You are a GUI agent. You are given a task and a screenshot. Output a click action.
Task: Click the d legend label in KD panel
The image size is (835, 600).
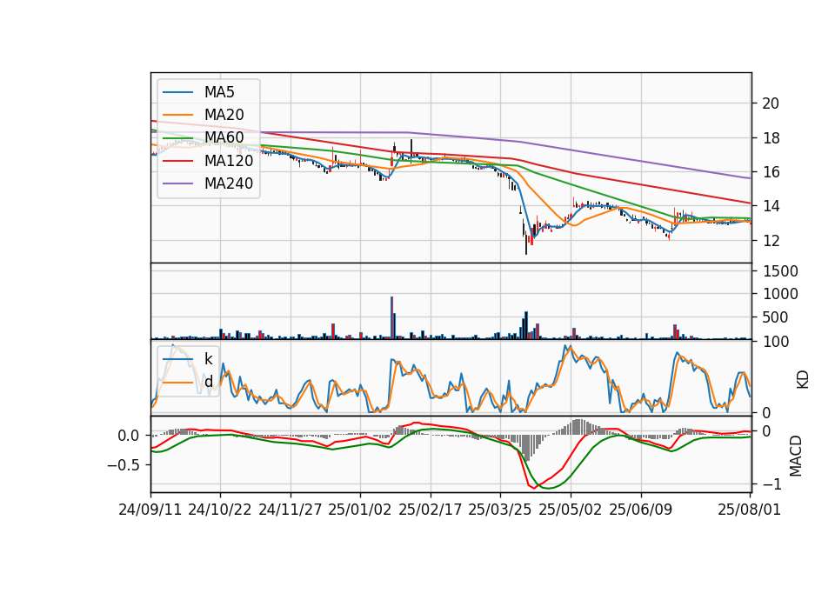pyautogui.click(x=208, y=381)
